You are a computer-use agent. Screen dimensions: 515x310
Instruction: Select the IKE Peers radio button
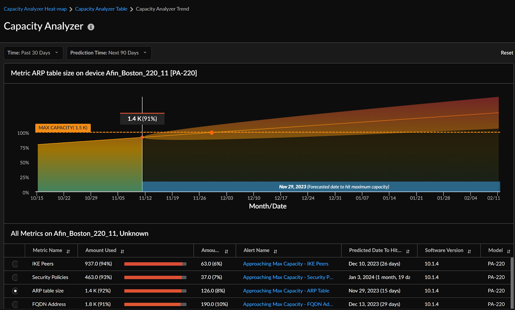point(15,264)
